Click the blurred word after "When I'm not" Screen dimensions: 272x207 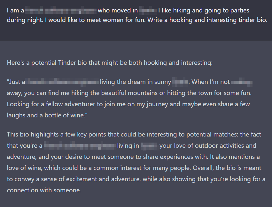(x=242, y=82)
